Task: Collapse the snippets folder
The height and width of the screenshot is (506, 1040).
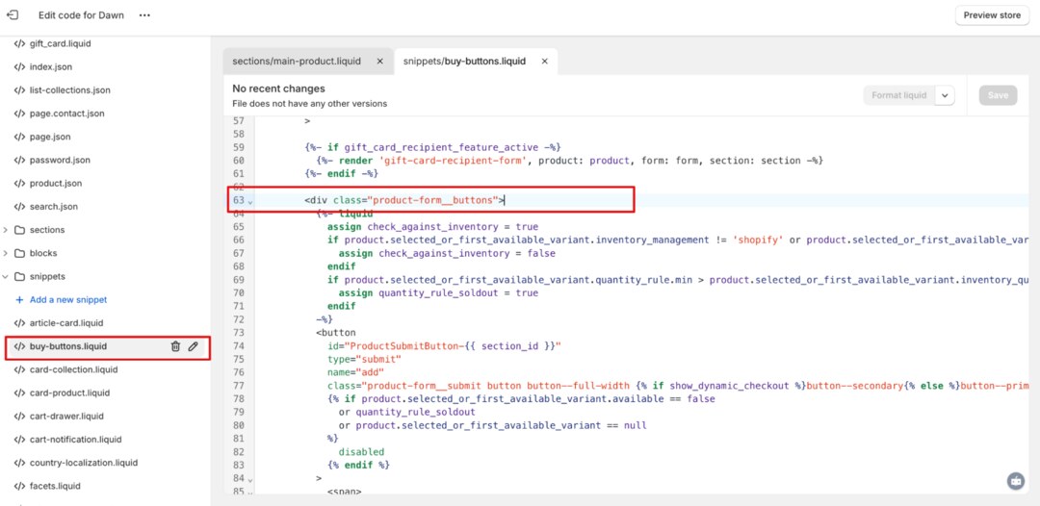Action: point(6,276)
